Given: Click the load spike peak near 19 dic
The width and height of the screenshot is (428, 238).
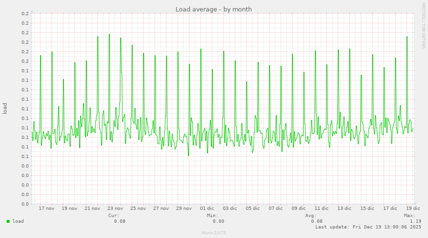Looking at the screenshot, I should coord(407,37).
